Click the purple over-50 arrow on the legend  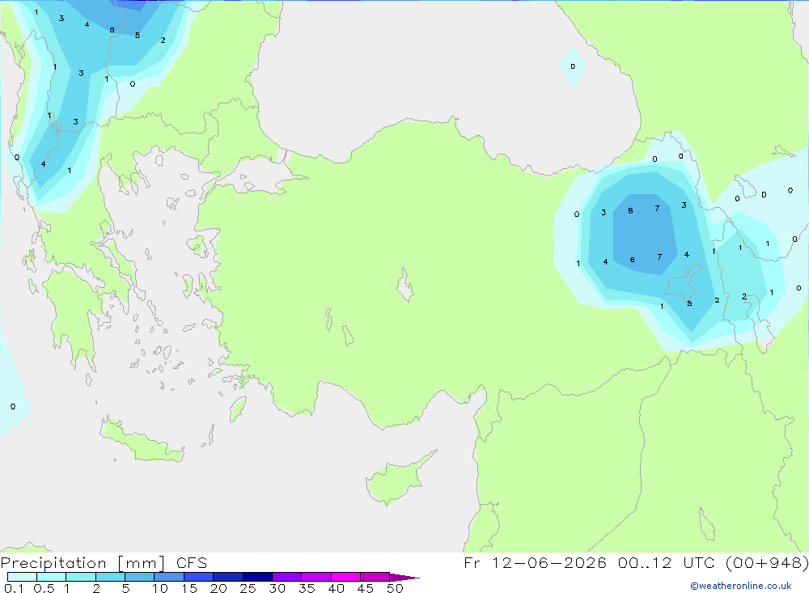click(404, 578)
